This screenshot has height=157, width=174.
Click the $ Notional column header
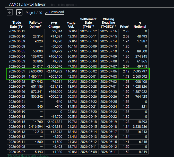[x=140, y=25]
